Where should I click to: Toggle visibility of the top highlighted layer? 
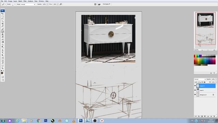tap(195, 86)
